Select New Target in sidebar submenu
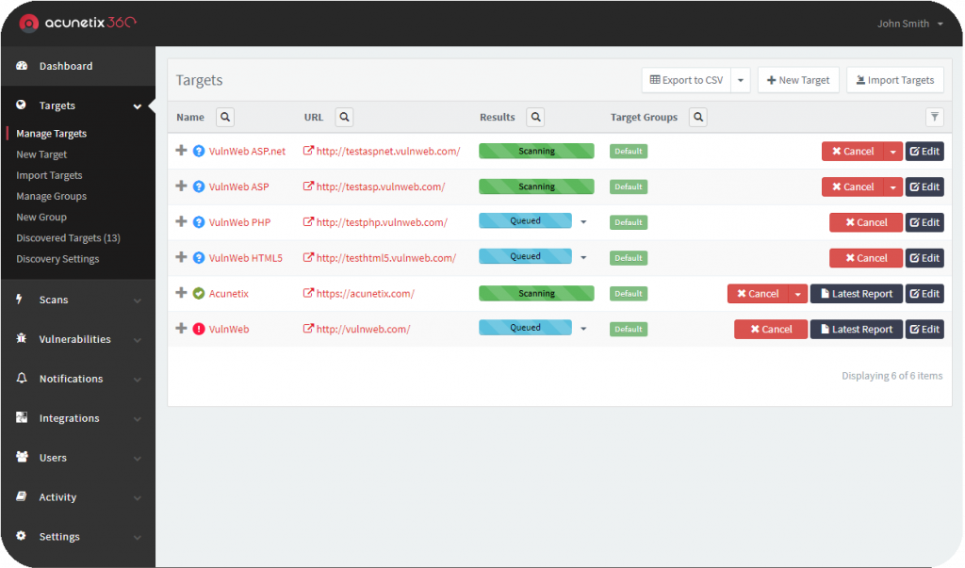 coord(41,154)
